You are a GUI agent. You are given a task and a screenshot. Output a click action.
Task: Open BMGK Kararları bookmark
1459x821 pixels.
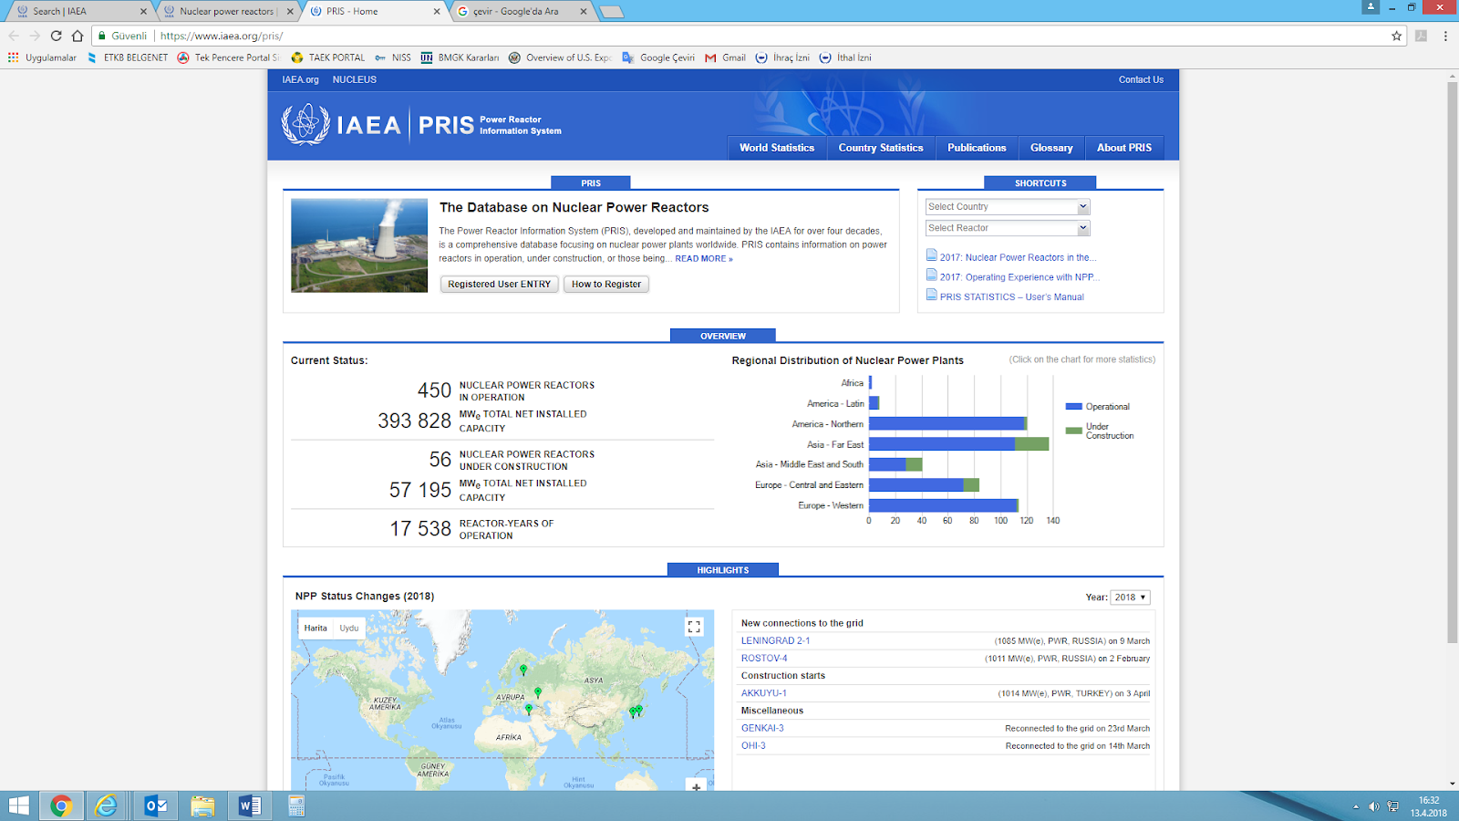coord(460,57)
